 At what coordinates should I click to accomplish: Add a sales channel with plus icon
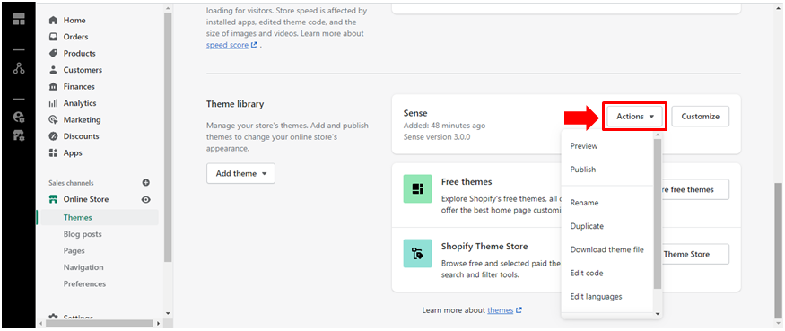coord(145,183)
